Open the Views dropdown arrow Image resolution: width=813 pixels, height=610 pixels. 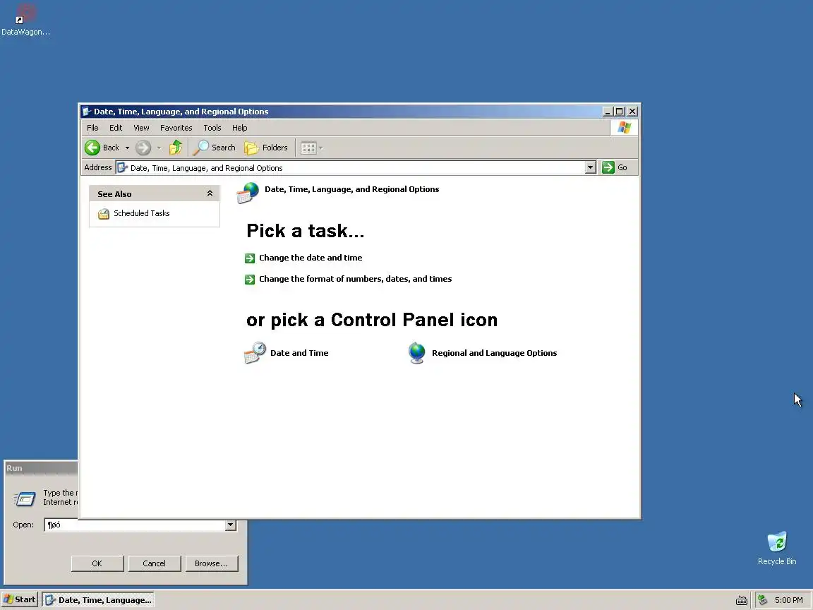[321, 148]
